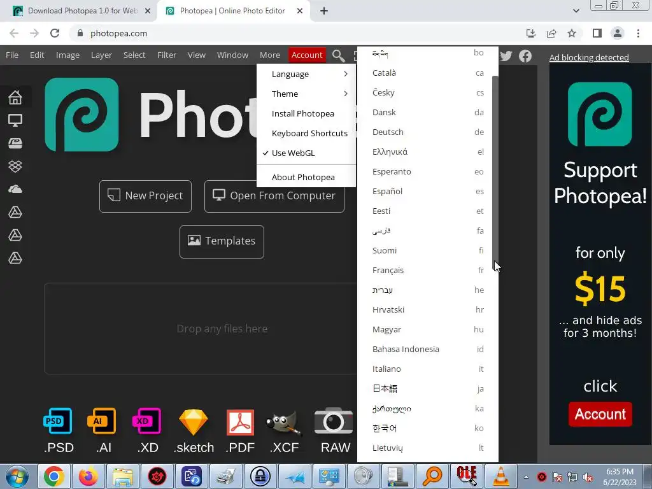The image size is (652, 489).
Task: Select About Photopea menu item
Action: (x=306, y=177)
